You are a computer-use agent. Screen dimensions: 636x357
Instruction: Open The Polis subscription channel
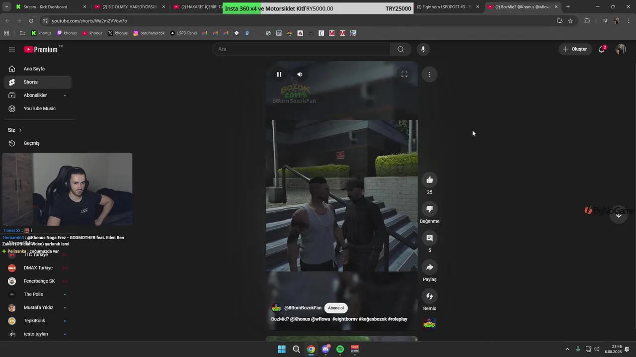click(38, 294)
